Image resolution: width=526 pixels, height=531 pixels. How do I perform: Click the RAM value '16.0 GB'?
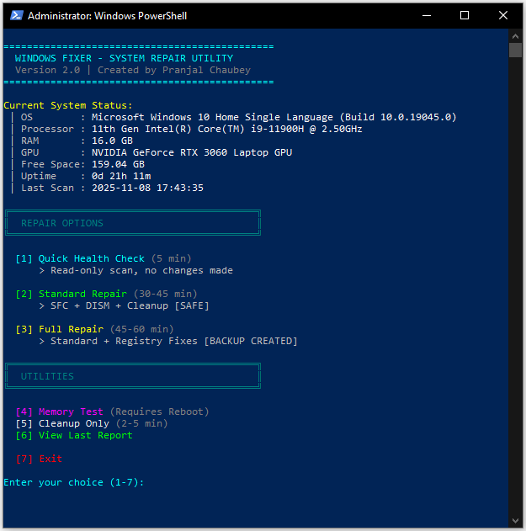point(112,141)
